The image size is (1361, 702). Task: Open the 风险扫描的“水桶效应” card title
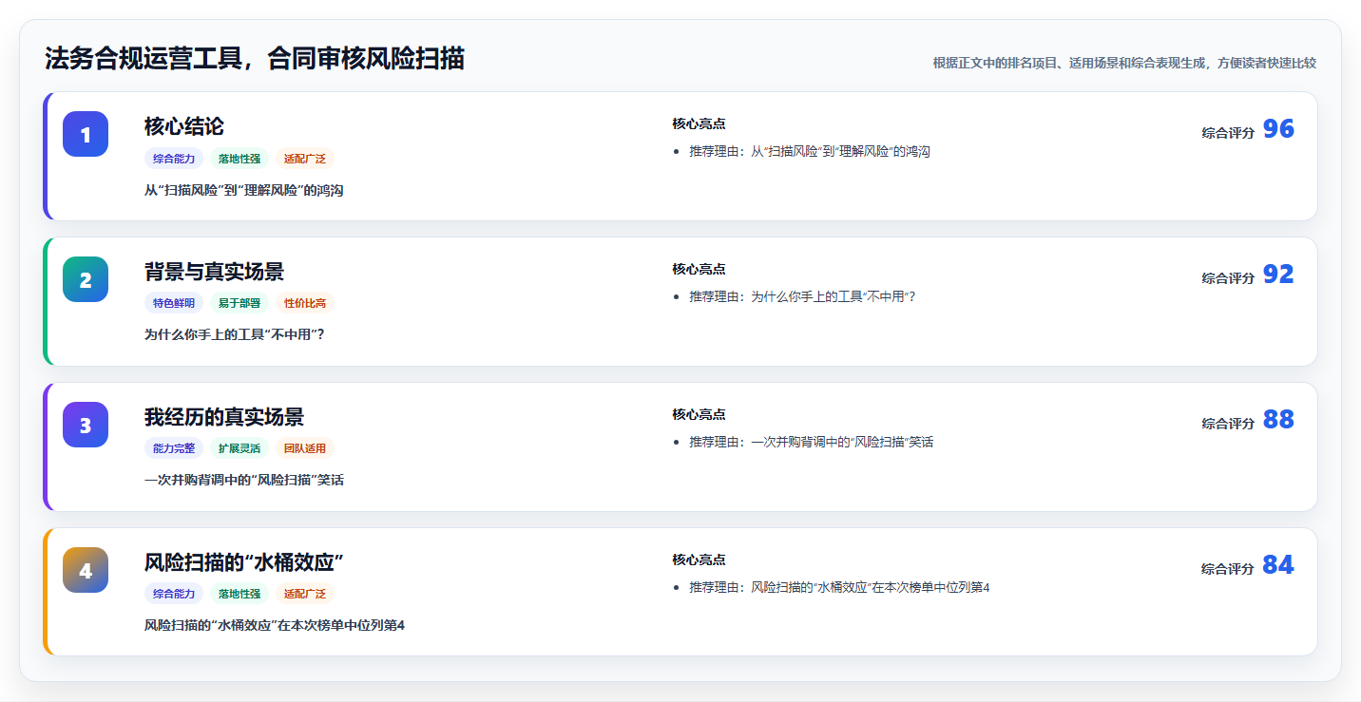[244, 562]
